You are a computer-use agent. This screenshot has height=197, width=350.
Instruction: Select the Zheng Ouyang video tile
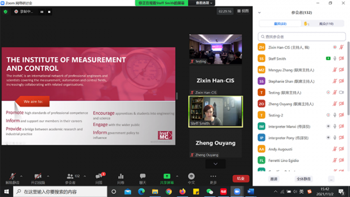point(216,143)
